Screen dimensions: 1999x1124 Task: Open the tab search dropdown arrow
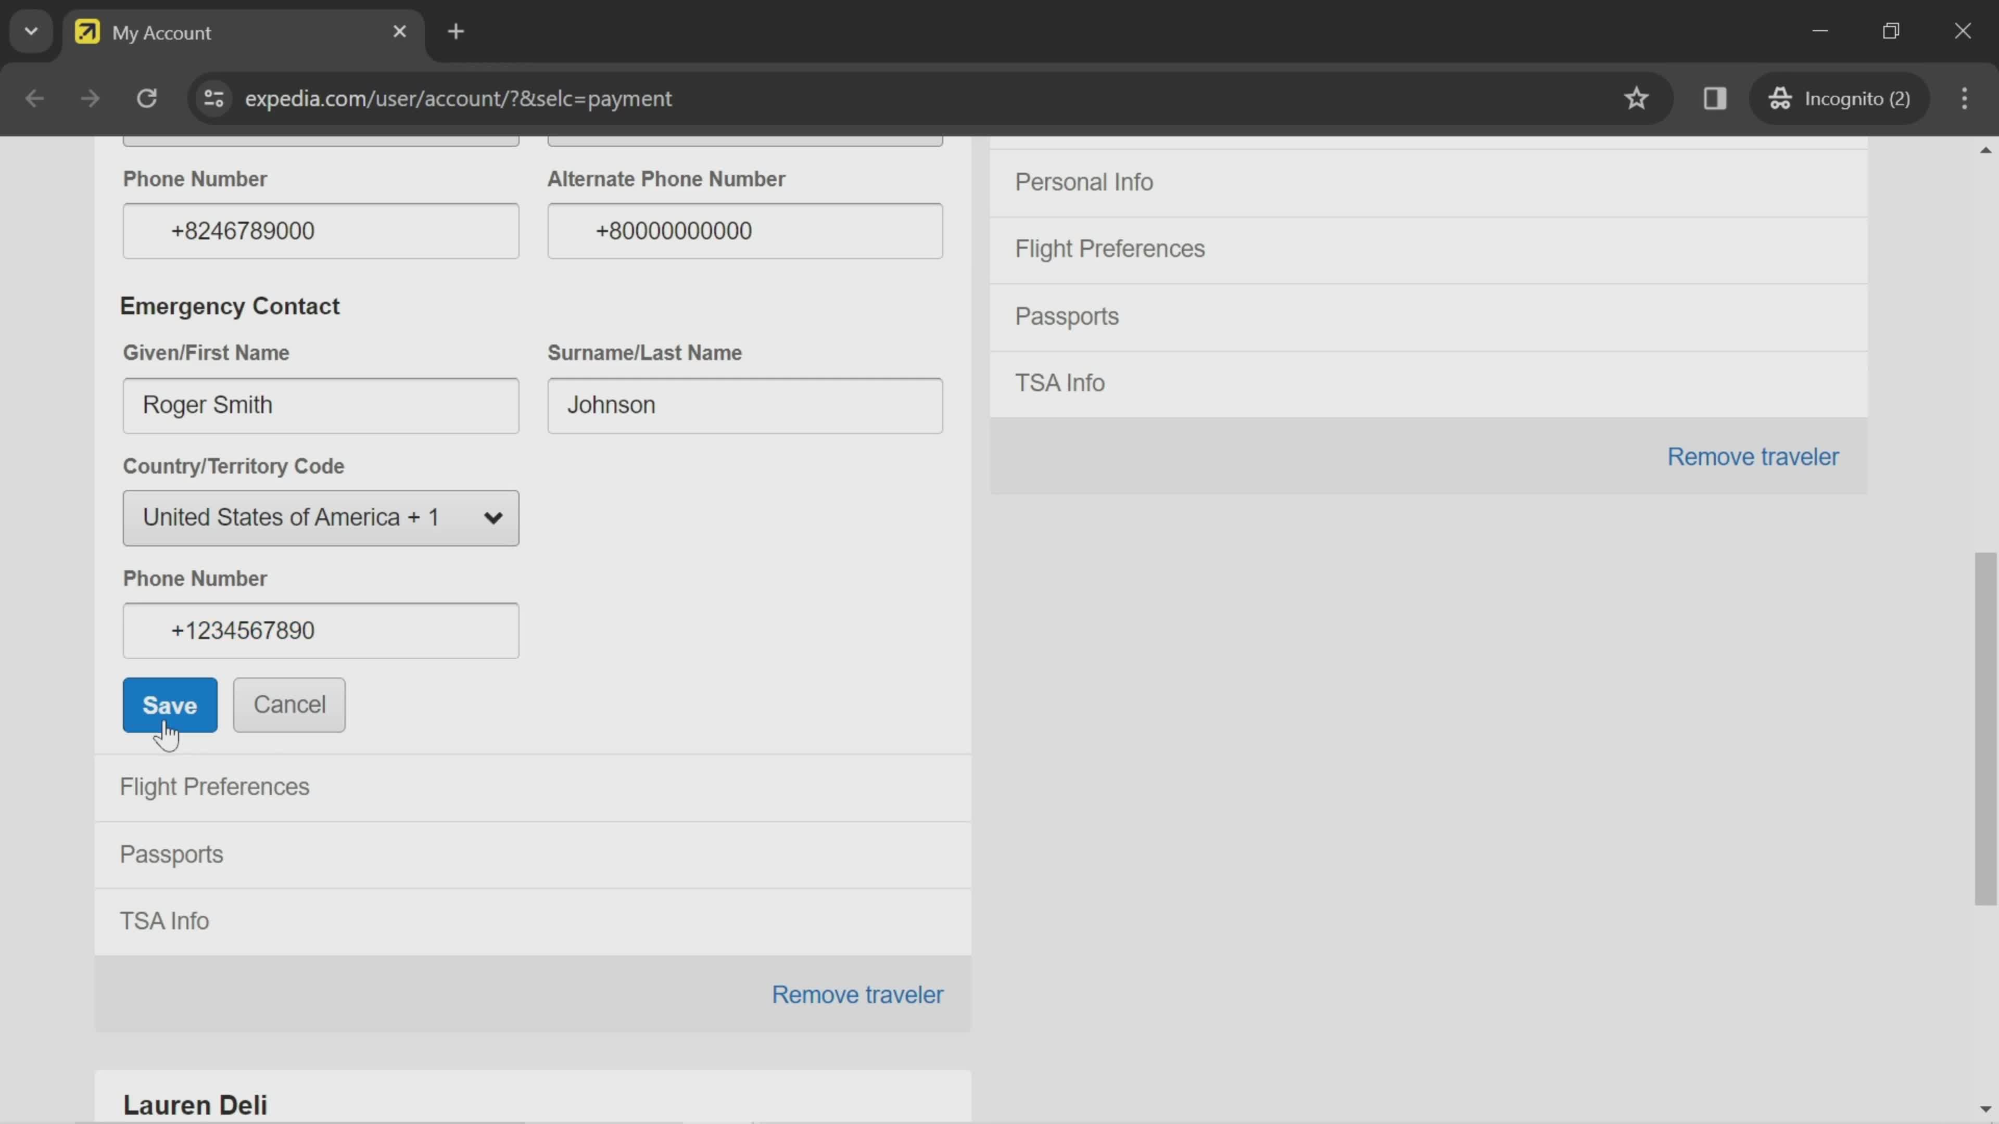31,32
